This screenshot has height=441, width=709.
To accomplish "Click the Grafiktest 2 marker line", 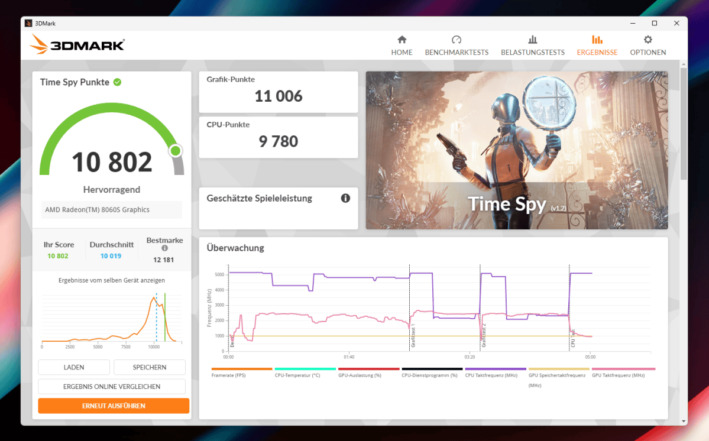I will click(480, 307).
